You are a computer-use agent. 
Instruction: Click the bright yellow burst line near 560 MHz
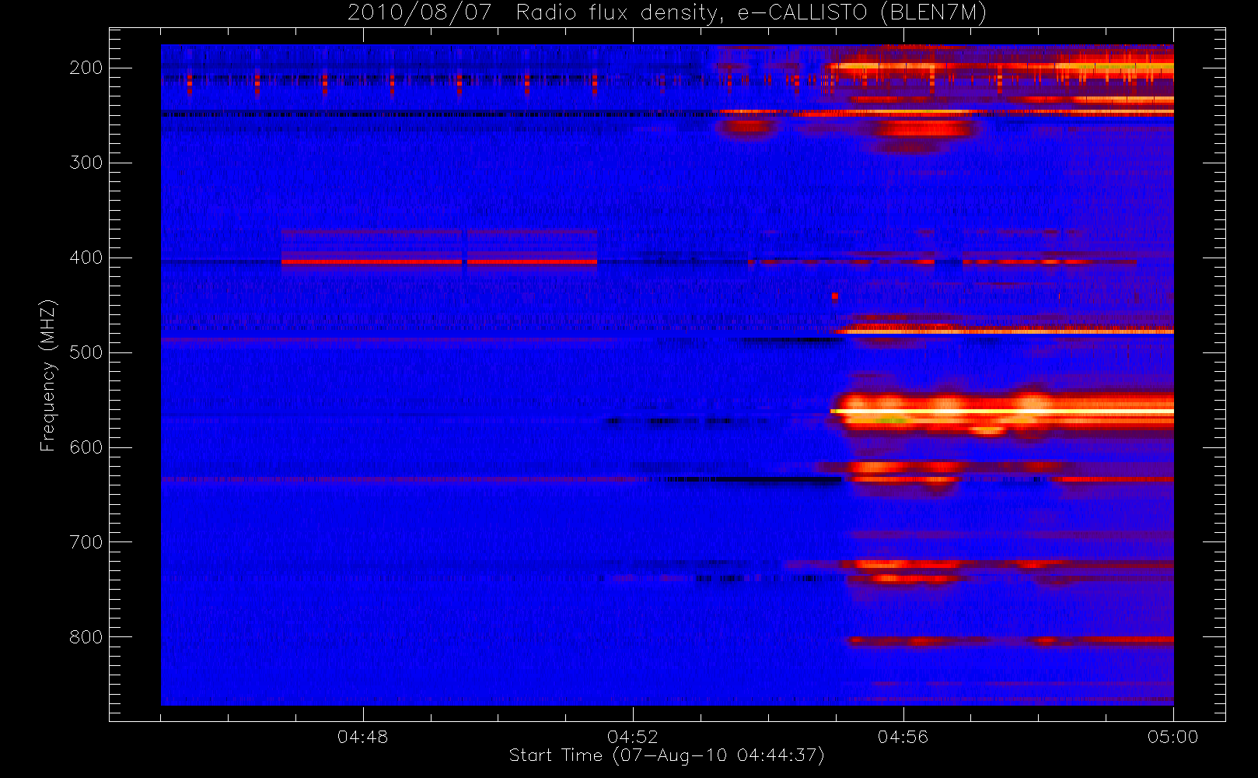(x=1001, y=411)
